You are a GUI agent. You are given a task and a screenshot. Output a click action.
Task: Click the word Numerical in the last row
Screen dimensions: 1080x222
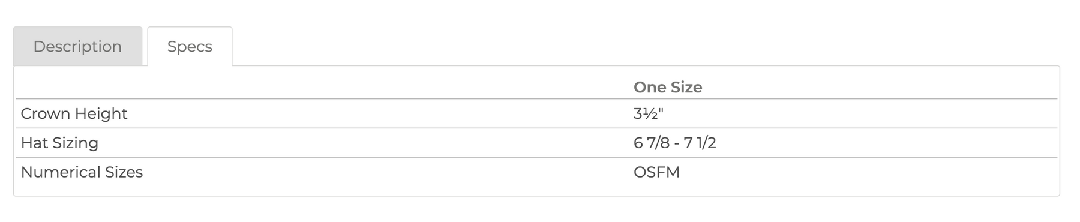[x=60, y=172]
